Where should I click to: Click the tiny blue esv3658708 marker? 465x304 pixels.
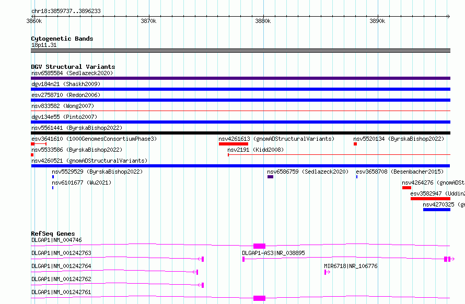[x=357, y=177]
